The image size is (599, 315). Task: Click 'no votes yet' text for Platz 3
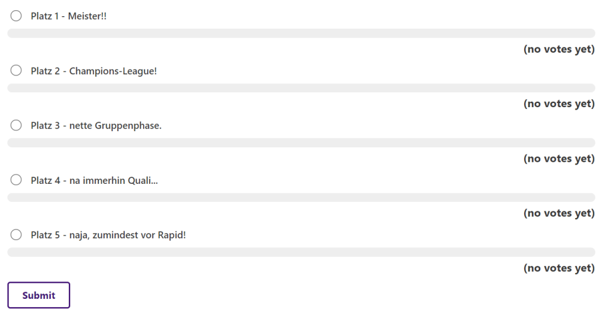(559, 159)
